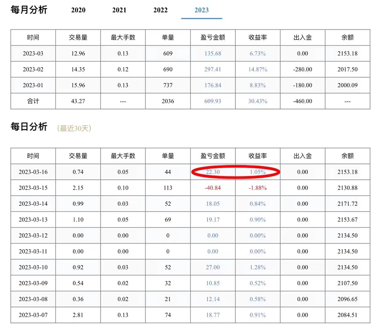Open the -1.88% return rate entry
378x331 pixels.
point(257,188)
